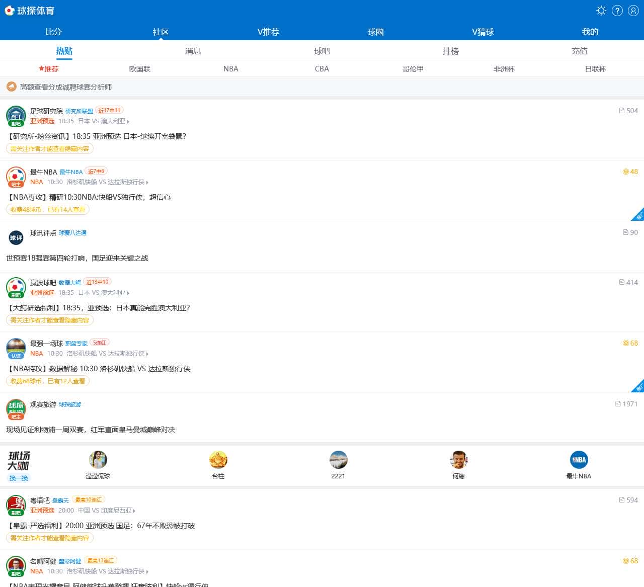Open 台柱 expert avatar
This screenshot has width=644, height=587.
[218, 459]
